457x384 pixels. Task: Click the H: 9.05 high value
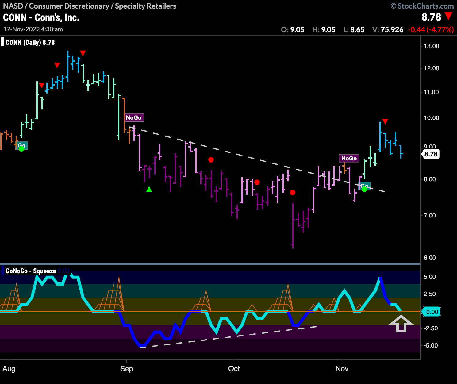(324, 29)
